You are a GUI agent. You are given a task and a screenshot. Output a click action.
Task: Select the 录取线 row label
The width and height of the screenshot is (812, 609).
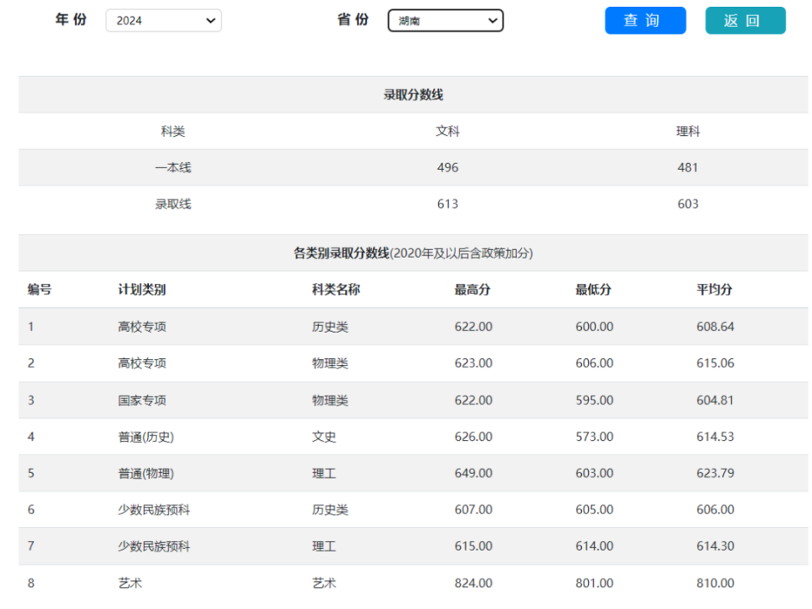coord(173,204)
